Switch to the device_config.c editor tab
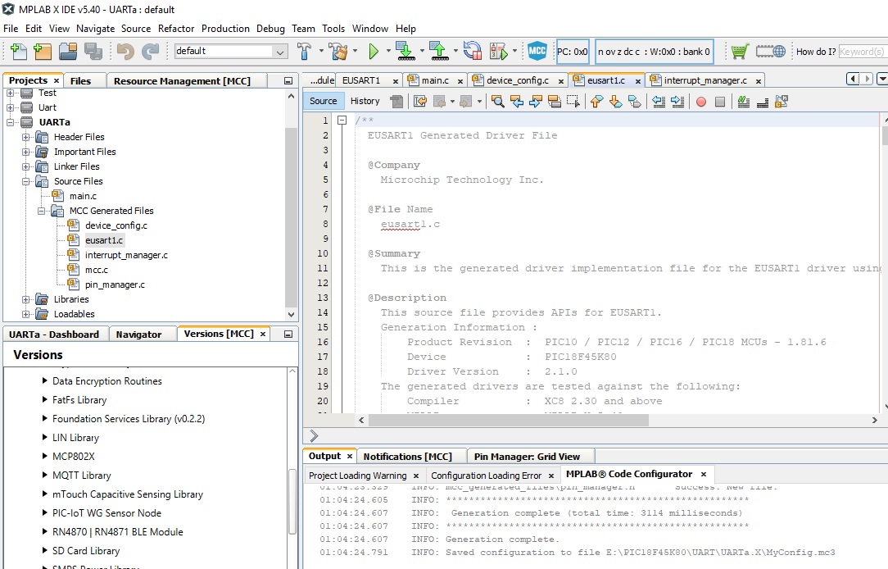888x569 pixels. click(x=518, y=80)
